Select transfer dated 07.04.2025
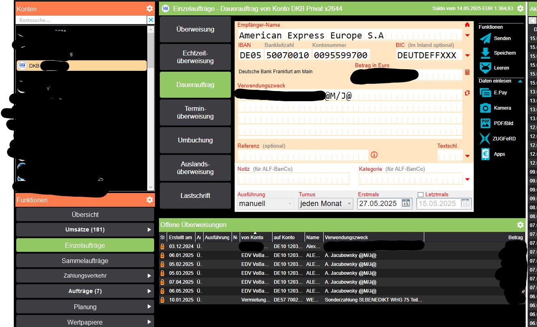The image size is (537, 327). coord(342,282)
